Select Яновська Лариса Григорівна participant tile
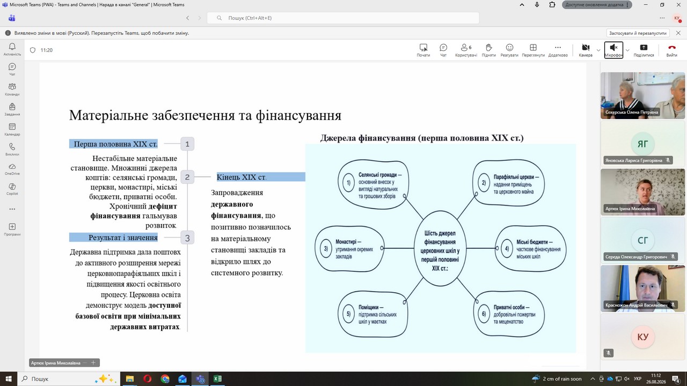Viewport: 687px width, 386px height. pyautogui.click(x=642, y=144)
